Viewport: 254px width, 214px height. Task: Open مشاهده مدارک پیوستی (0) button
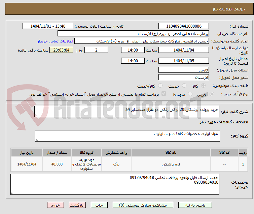coord(143,205)
